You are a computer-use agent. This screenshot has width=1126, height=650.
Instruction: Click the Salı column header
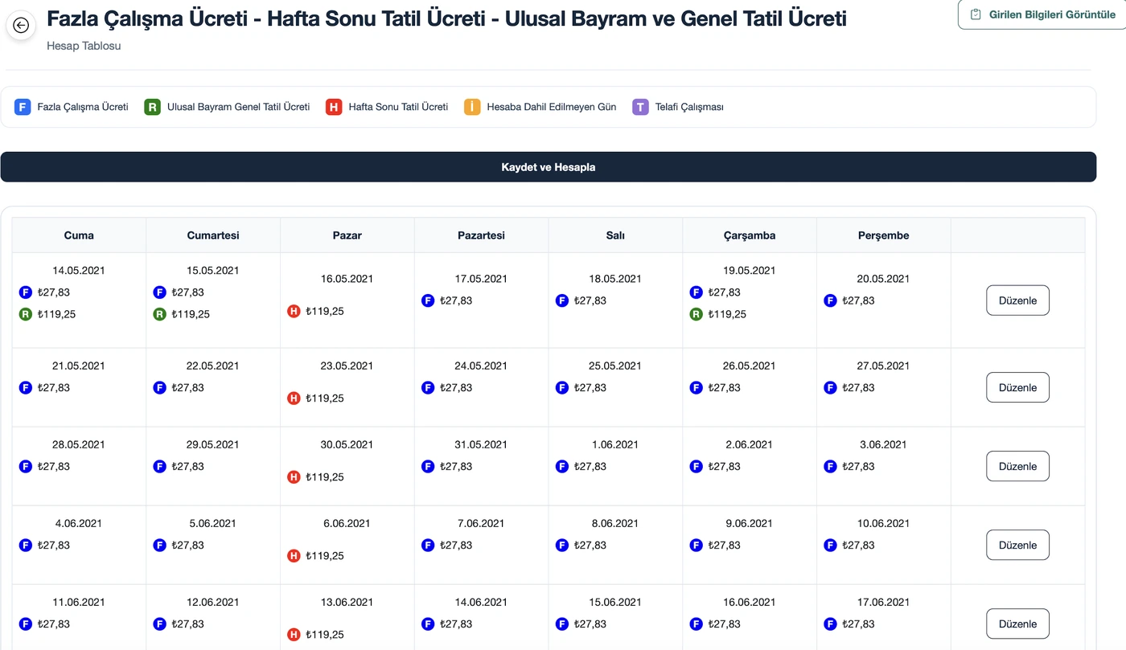click(615, 235)
